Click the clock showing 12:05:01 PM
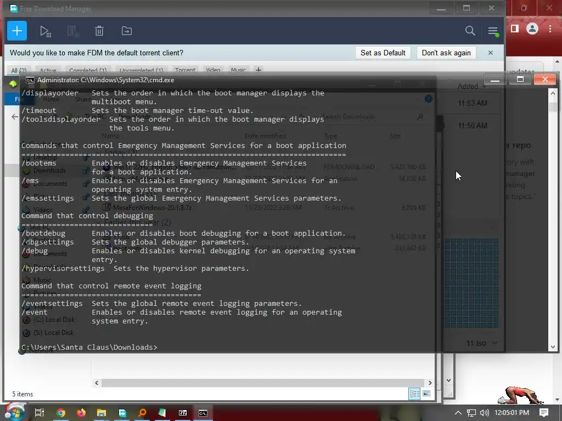Viewport: 562px width, 421px height. pyautogui.click(x=512, y=413)
